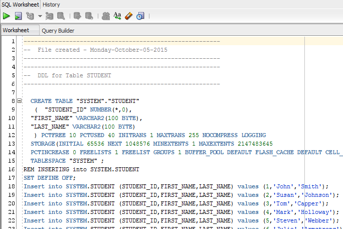Click the SQL Tuning Advisor icon
This screenshot has height=229, width=343.
(x=61, y=16)
